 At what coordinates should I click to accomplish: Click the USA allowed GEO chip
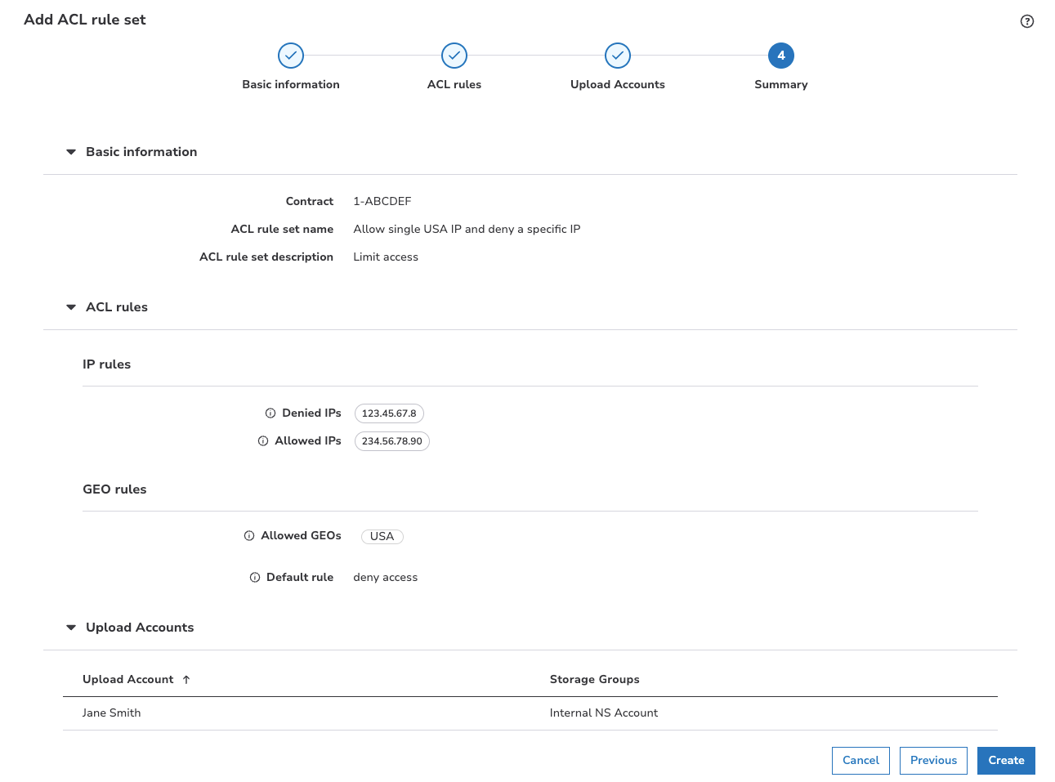(x=382, y=537)
